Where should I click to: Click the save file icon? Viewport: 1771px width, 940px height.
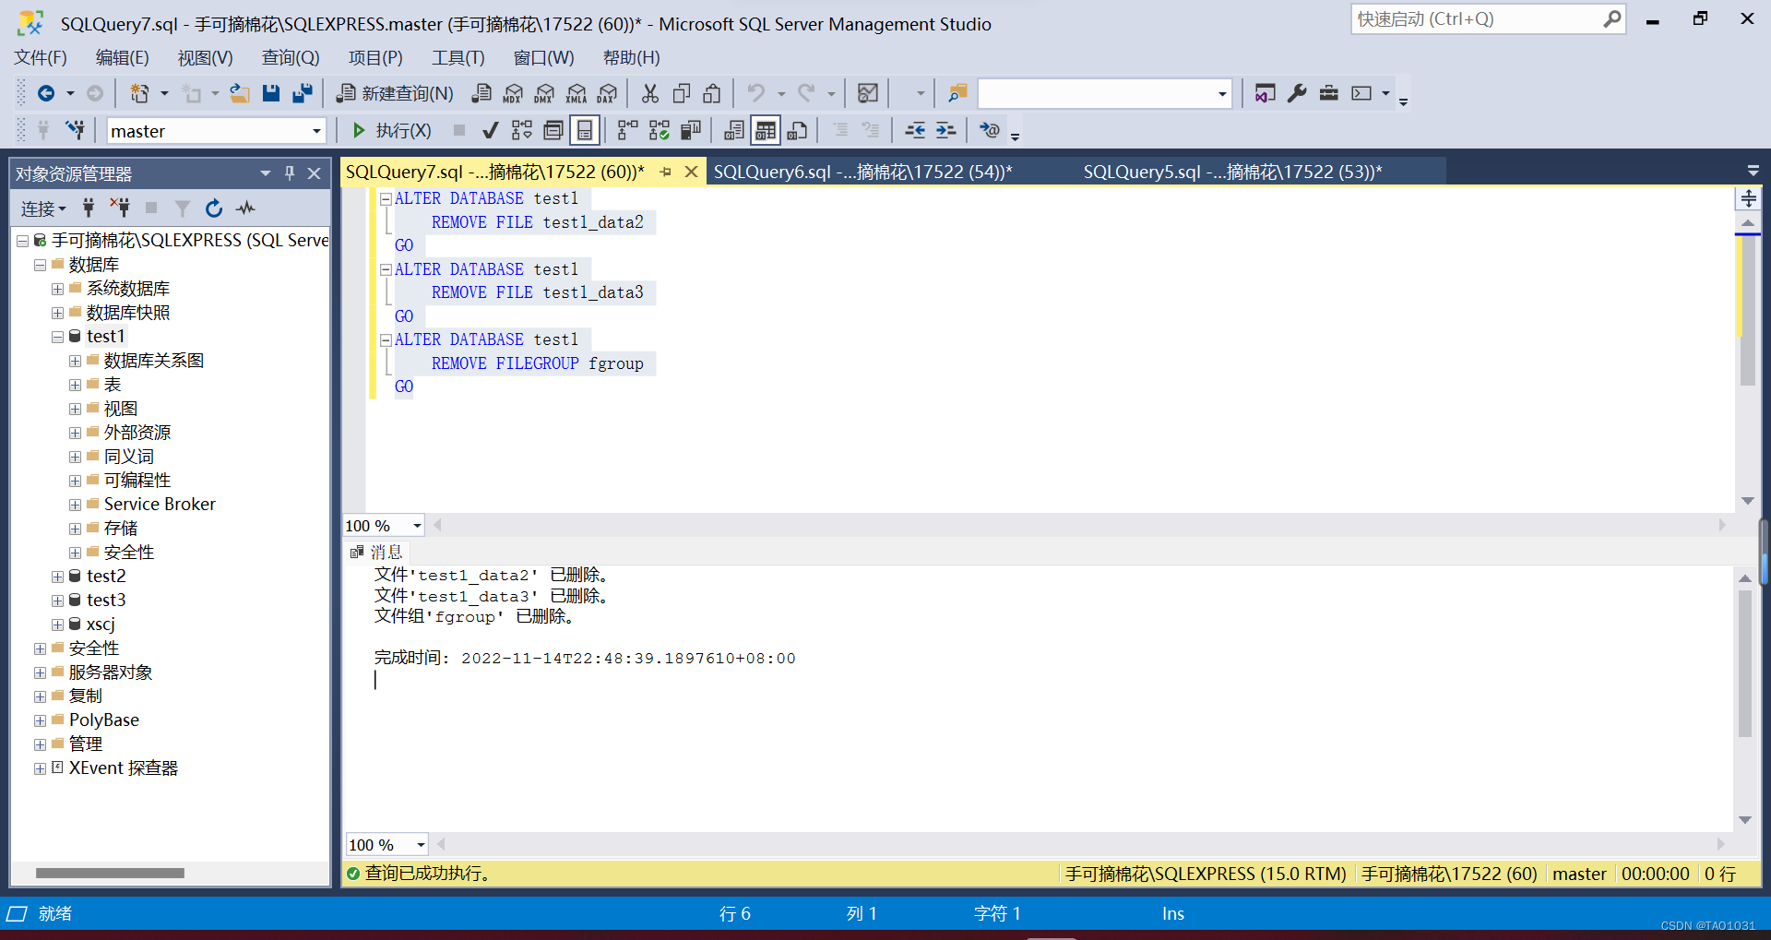[x=271, y=93]
